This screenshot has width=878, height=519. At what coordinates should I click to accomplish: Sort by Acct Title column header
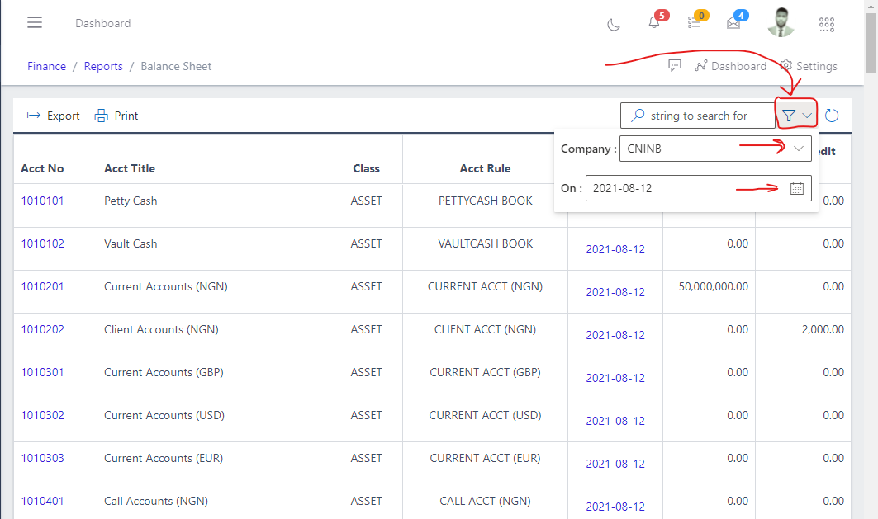[130, 168]
